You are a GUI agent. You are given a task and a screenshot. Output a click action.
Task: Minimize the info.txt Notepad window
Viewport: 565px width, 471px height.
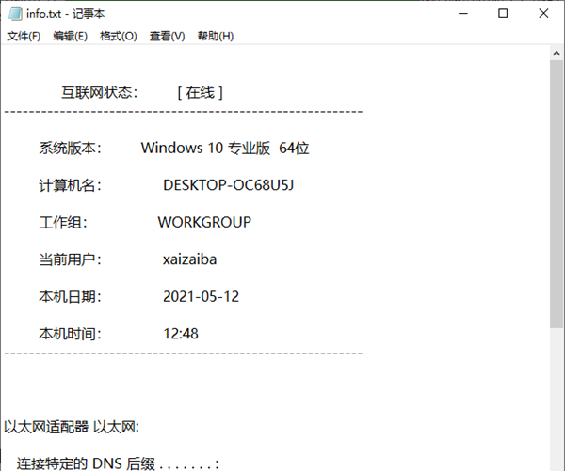463,14
